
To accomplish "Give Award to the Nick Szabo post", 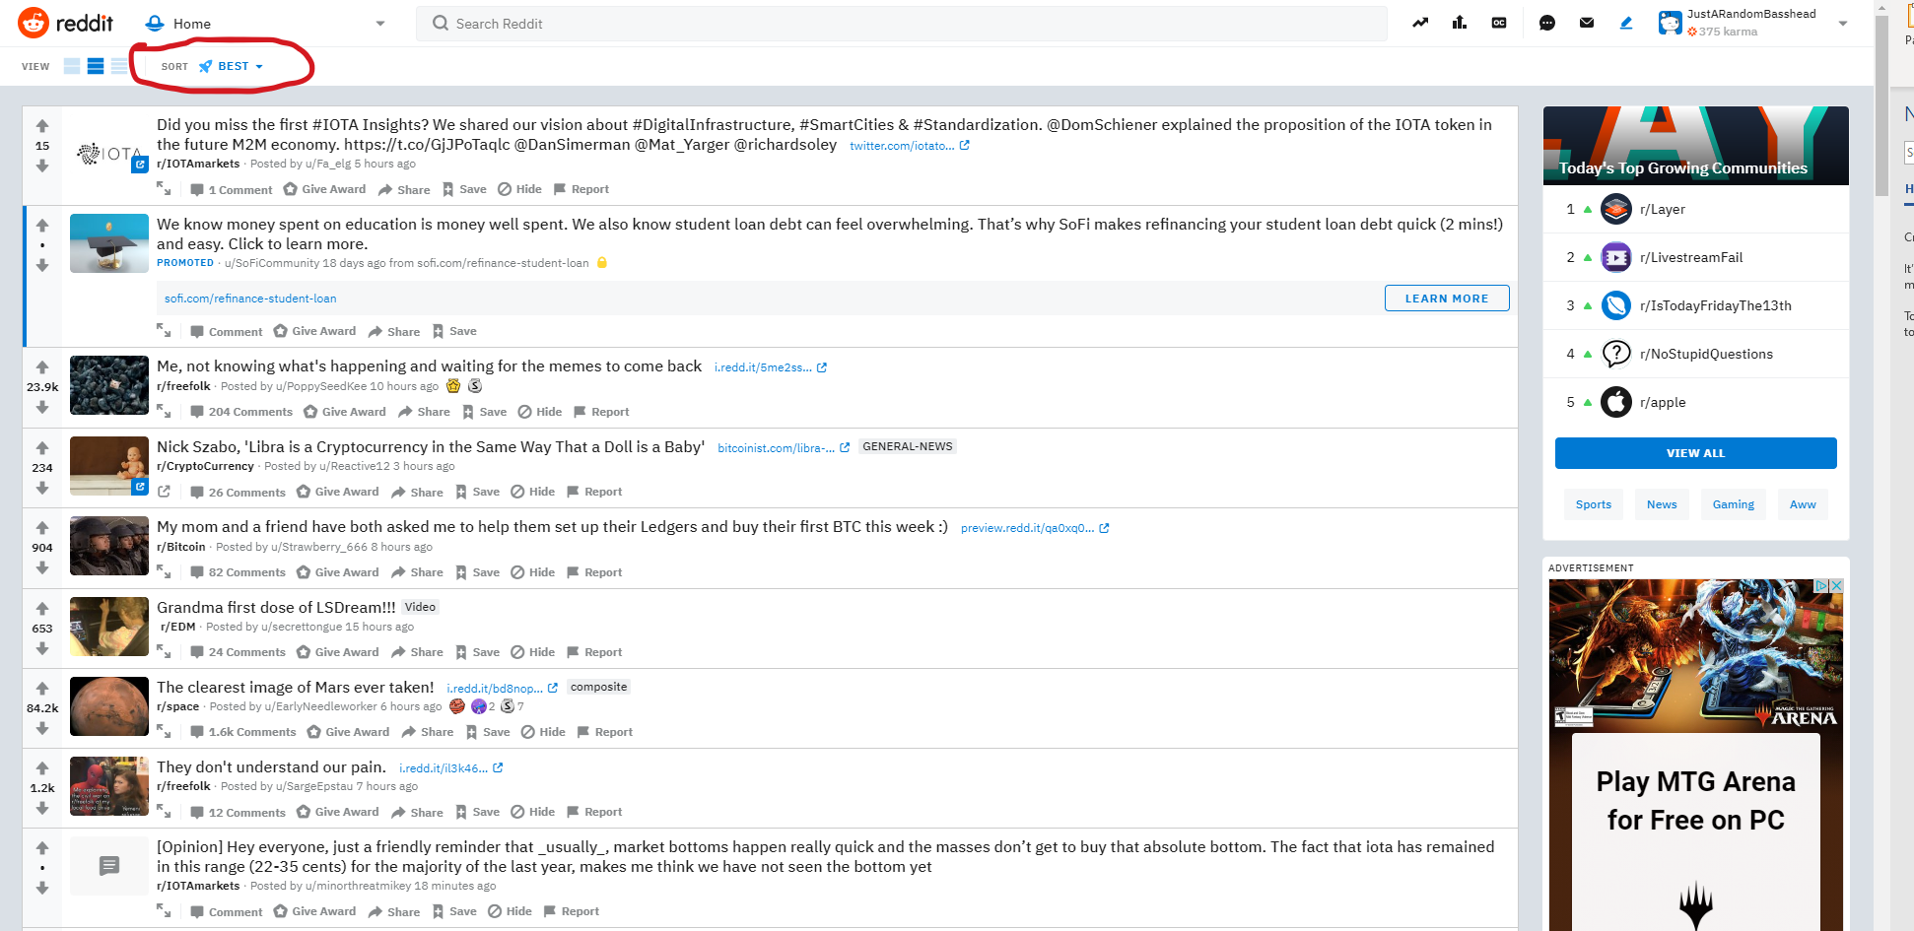I will (338, 492).
